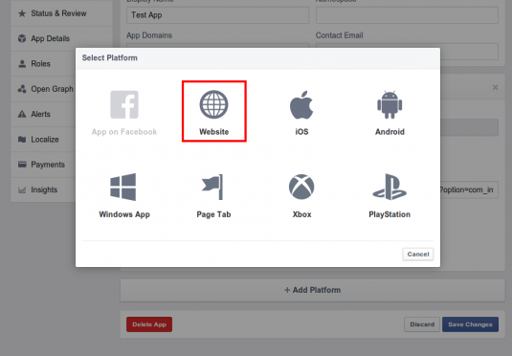Image resolution: width=512 pixels, height=356 pixels.
Task: Click the PlayStation label text
Action: 390,214
